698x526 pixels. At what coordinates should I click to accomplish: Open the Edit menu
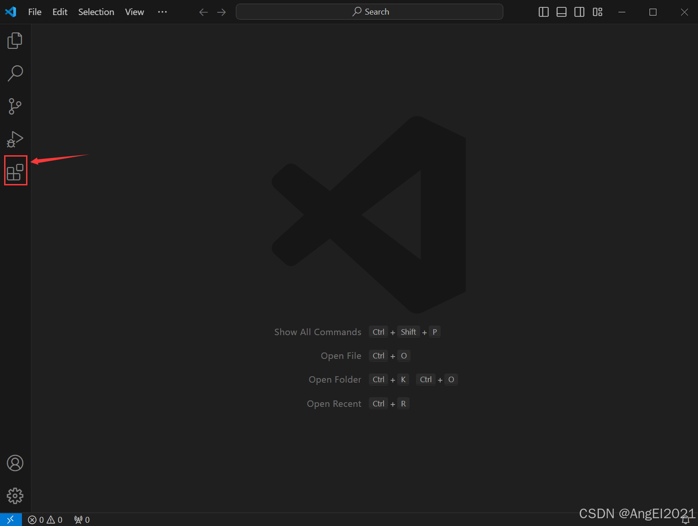pyautogui.click(x=60, y=12)
